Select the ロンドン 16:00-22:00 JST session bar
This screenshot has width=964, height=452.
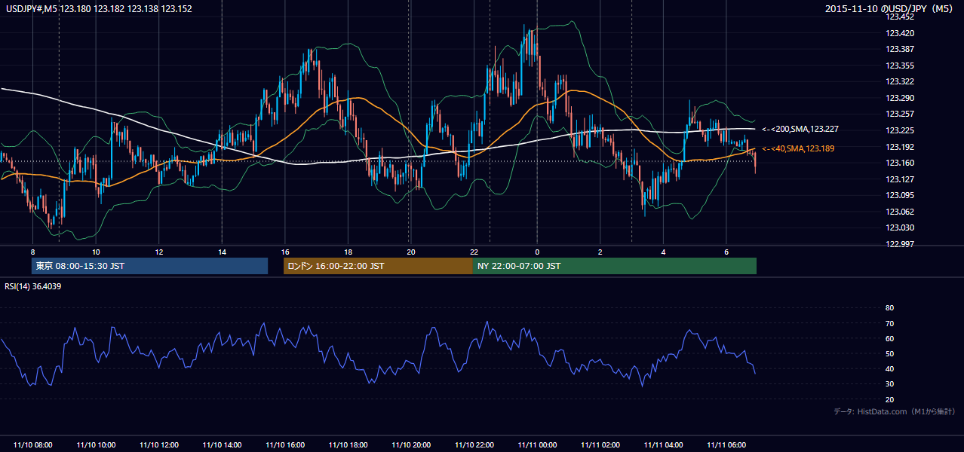378,266
